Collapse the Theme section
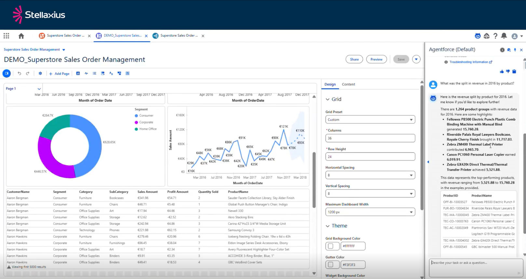The width and height of the screenshot is (526, 279). tap(328, 226)
